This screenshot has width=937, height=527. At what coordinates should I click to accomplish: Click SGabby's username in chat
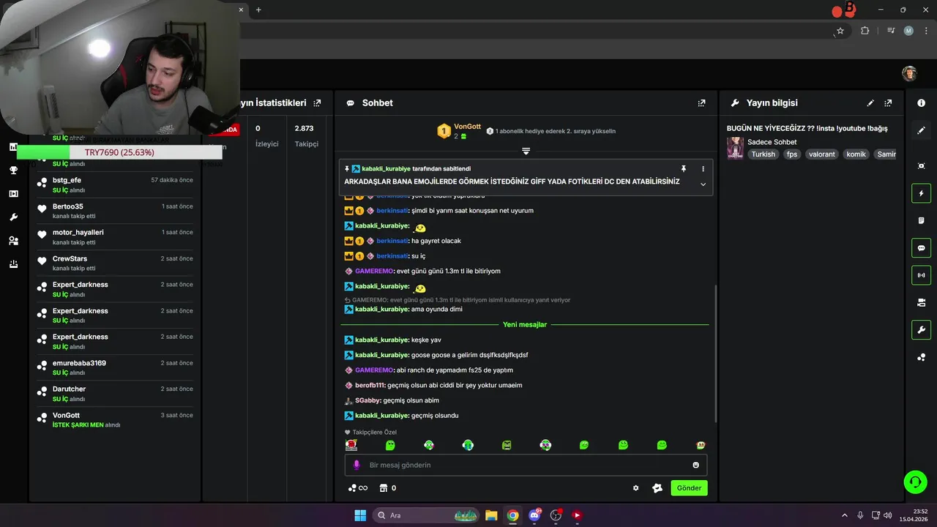[367, 400]
